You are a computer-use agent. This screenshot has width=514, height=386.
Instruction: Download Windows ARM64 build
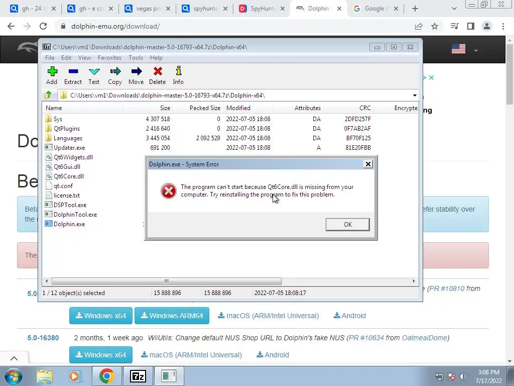(x=172, y=316)
